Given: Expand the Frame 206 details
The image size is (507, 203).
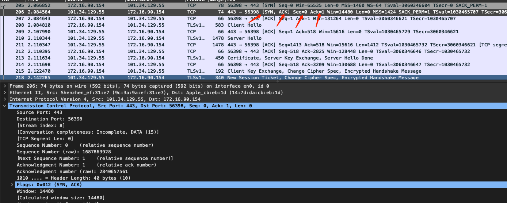Looking at the screenshot, I should point(4,86).
